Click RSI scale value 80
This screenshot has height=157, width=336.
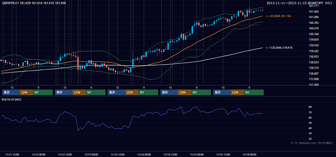pos(310,107)
